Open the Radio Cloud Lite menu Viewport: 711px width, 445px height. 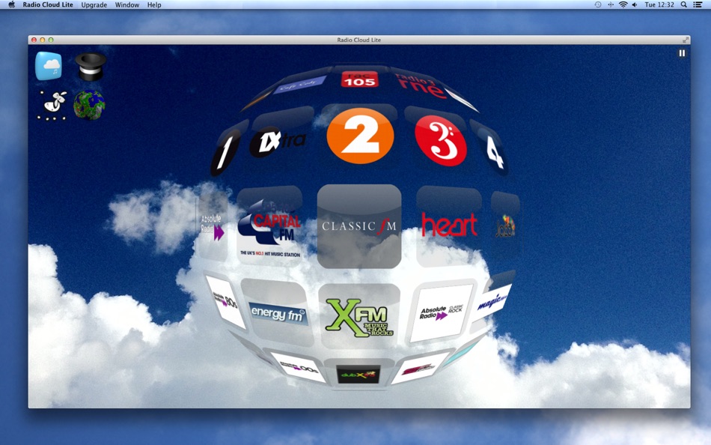48,4
